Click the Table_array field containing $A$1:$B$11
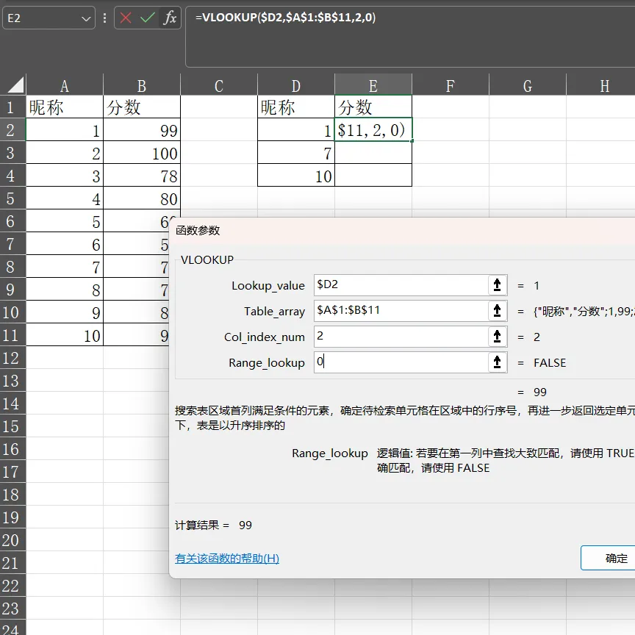 401,311
